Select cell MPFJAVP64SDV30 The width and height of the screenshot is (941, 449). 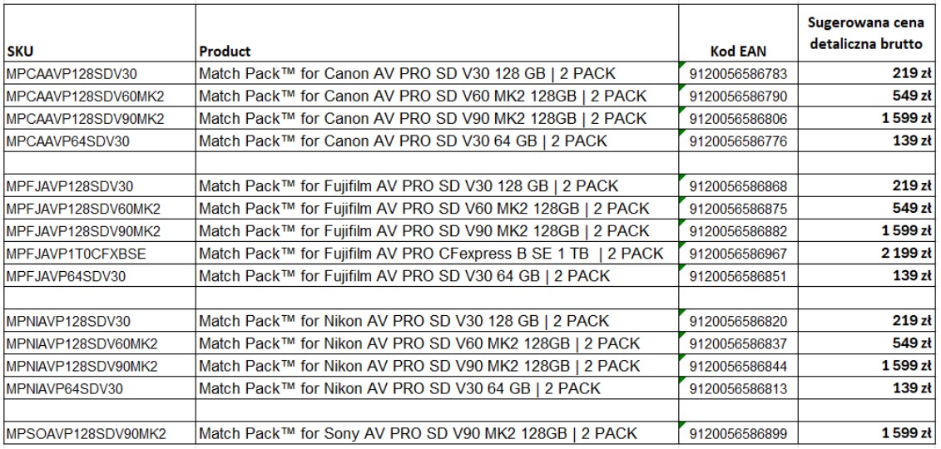(100, 276)
